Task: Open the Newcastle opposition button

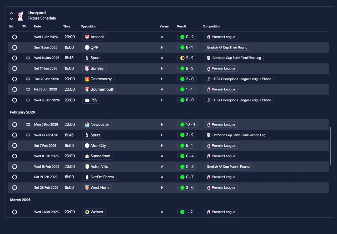Action: click(x=97, y=125)
